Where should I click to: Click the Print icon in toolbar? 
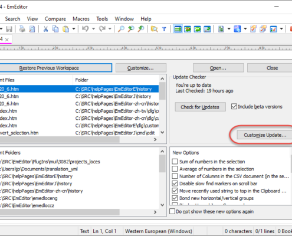[22, 29]
